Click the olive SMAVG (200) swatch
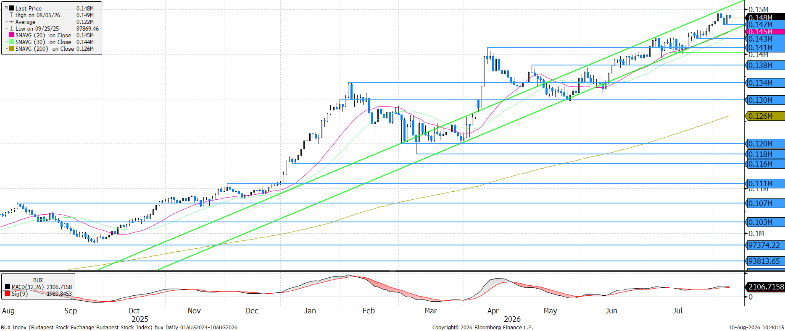Viewport: 785px width, 331px height. pos(11,49)
